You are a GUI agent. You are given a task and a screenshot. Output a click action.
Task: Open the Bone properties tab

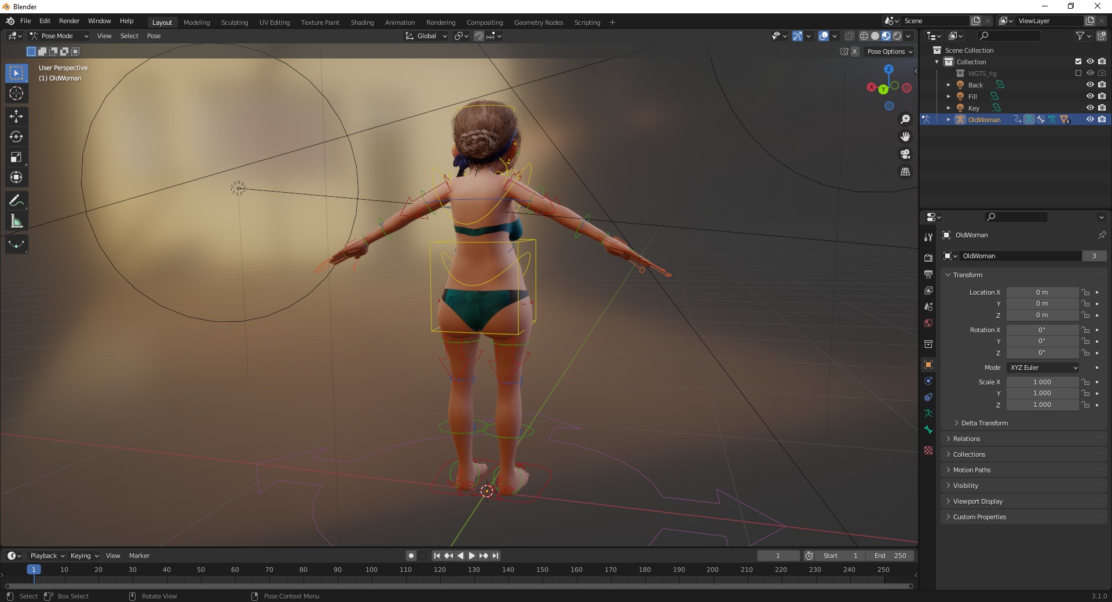(x=928, y=430)
